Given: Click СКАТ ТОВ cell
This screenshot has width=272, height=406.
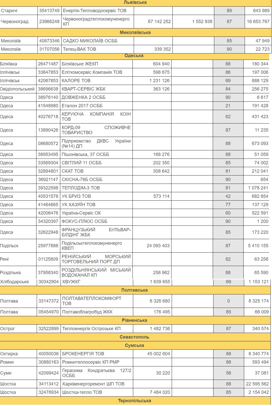Looking at the screenshot, I should [x=96, y=171].
